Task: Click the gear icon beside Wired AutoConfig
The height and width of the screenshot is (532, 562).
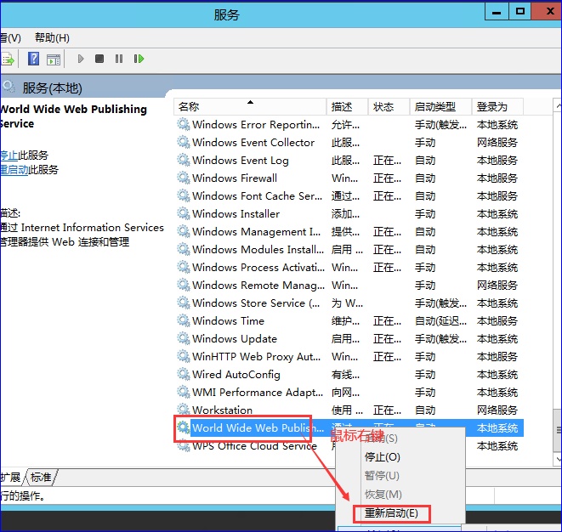Action: [x=184, y=375]
